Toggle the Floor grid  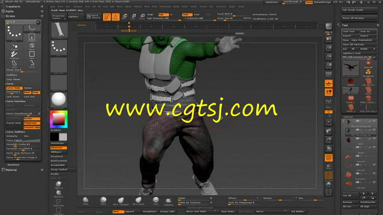point(328,83)
